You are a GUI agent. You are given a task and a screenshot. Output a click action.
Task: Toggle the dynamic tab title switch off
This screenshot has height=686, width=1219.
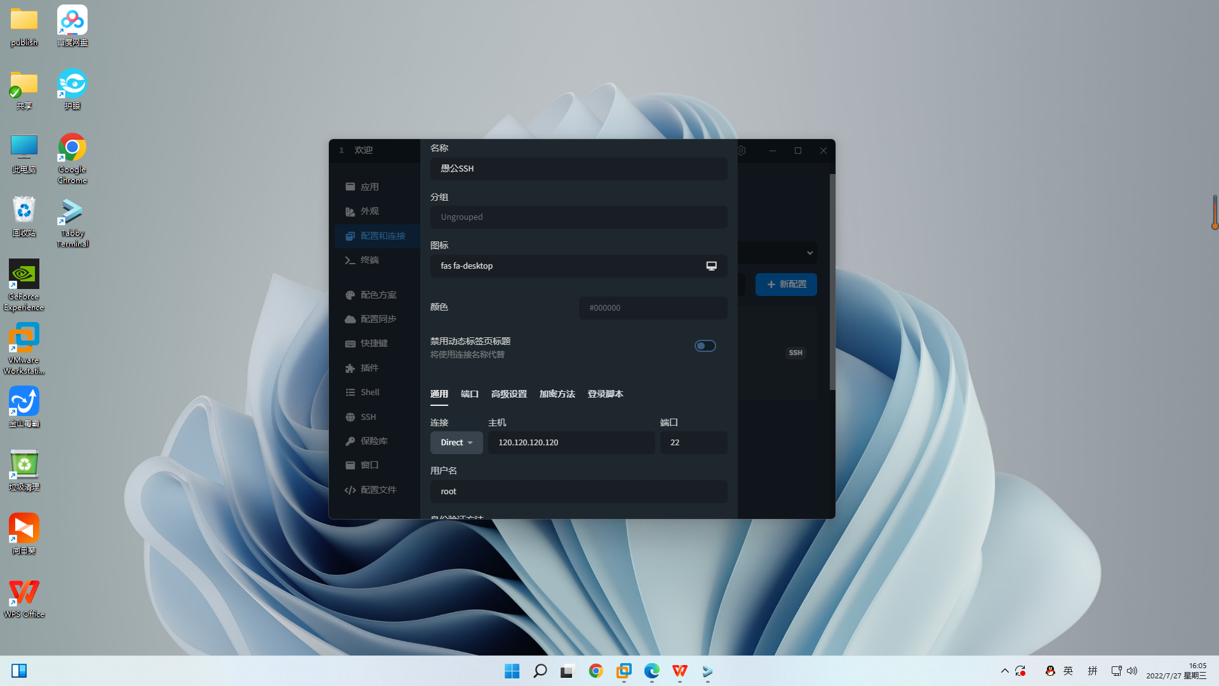[705, 346]
